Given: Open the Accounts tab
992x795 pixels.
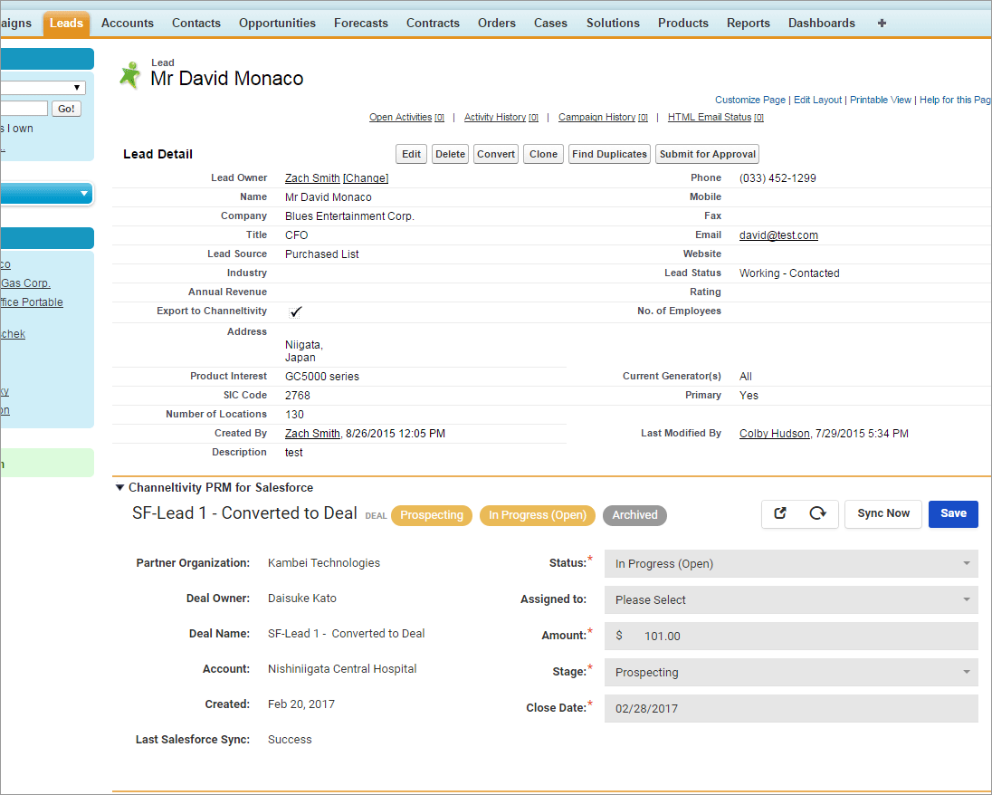Looking at the screenshot, I should 127,24.
